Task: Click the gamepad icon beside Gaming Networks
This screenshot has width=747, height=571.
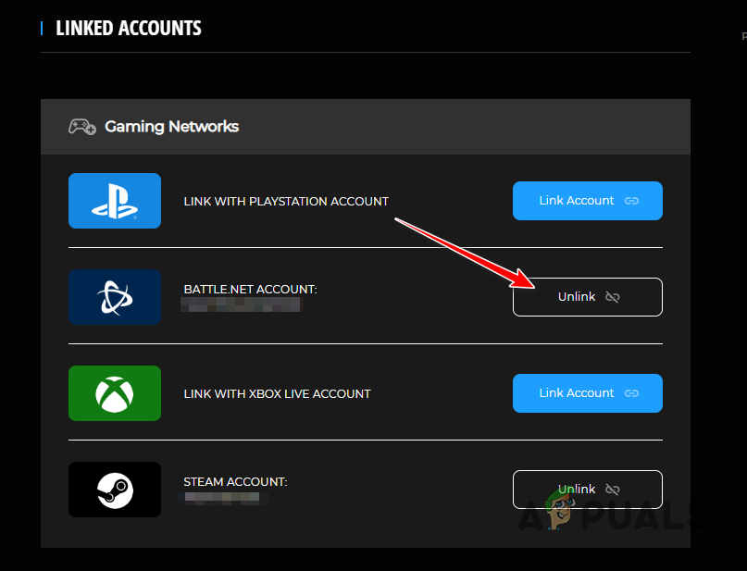Action: (81, 127)
